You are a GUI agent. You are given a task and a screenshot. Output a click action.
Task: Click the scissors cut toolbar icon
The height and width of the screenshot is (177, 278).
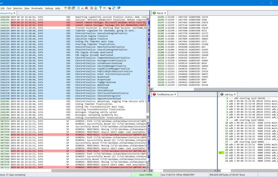(x=82, y=8)
